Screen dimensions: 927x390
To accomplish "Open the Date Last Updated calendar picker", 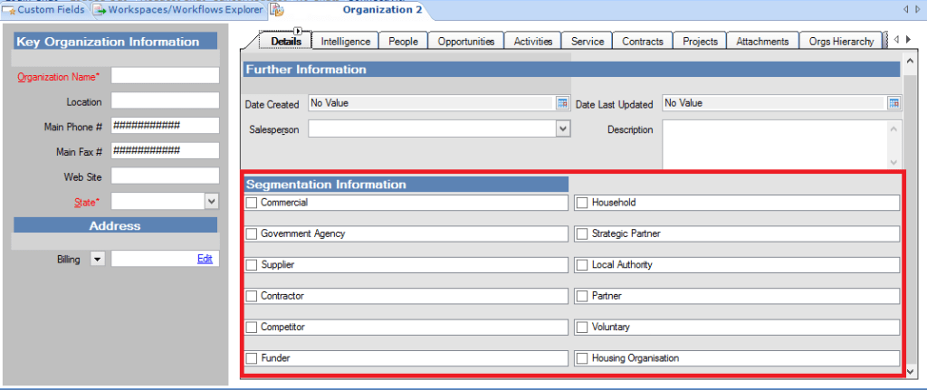I will [x=894, y=103].
